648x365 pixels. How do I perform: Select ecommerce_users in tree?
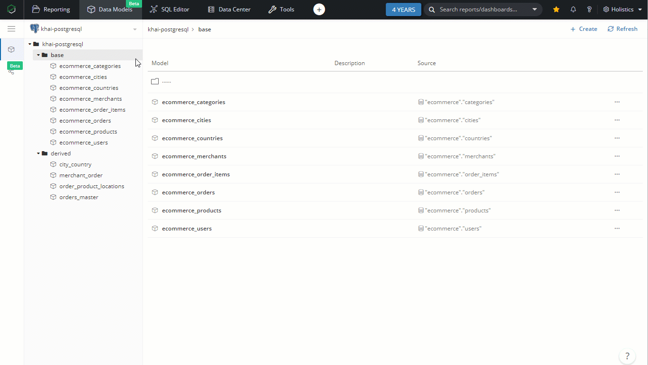coord(84,143)
